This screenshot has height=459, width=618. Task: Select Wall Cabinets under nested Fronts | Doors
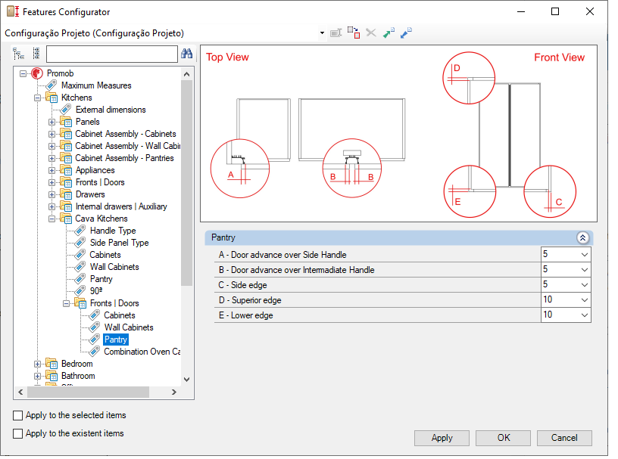pos(129,327)
